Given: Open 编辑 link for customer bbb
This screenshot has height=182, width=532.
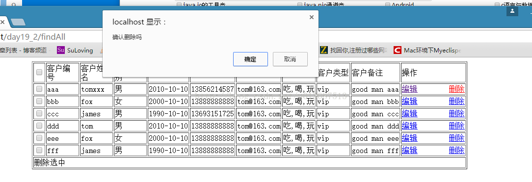Looking at the screenshot, I should click(x=409, y=102).
